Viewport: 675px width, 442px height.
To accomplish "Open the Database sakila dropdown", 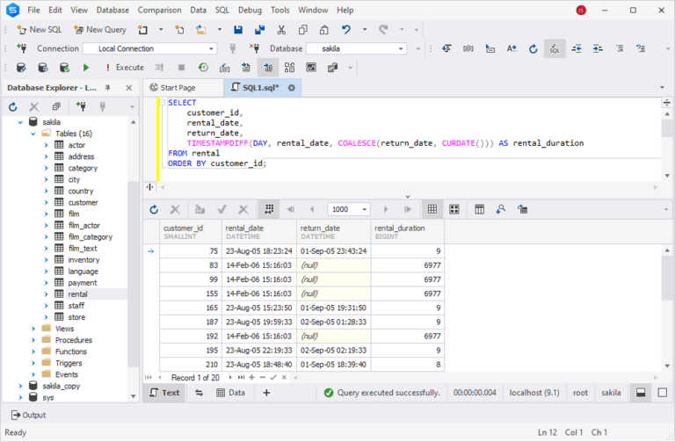I will [401, 48].
